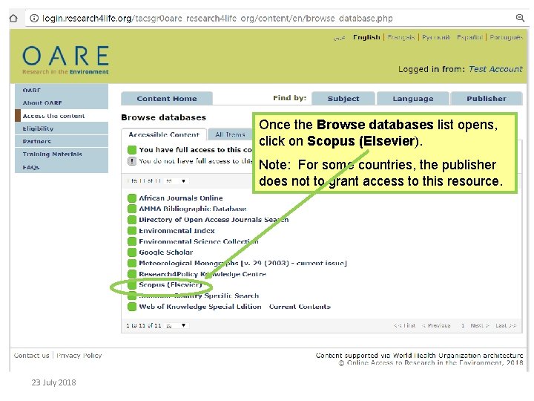Click green icon beside Environmental Index
The height and width of the screenshot is (401, 534).
coord(132,230)
